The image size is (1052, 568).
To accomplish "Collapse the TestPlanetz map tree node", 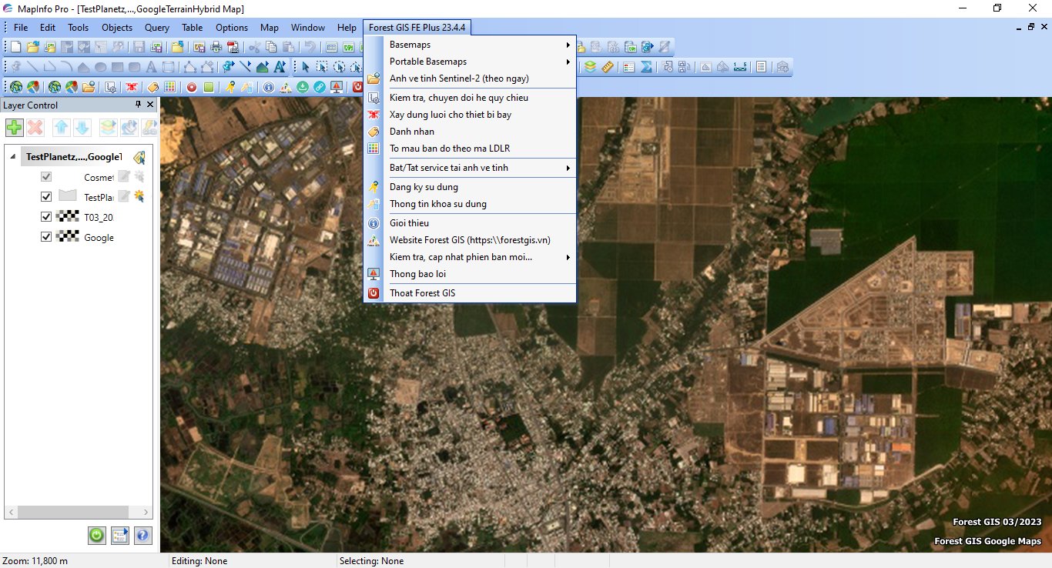I will [12, 157].
